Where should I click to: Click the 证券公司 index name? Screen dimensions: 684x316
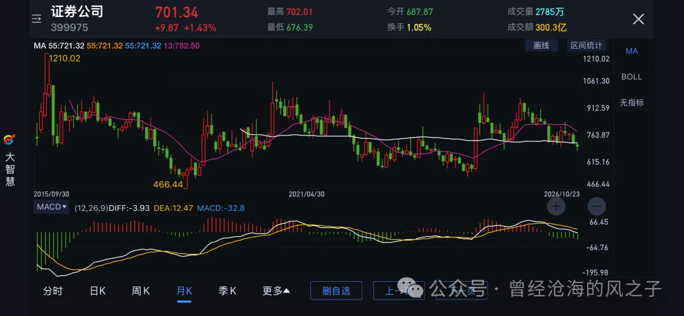tap(77, 11)
